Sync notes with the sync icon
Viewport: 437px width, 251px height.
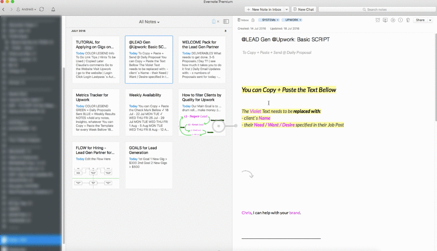coord(41,9)
